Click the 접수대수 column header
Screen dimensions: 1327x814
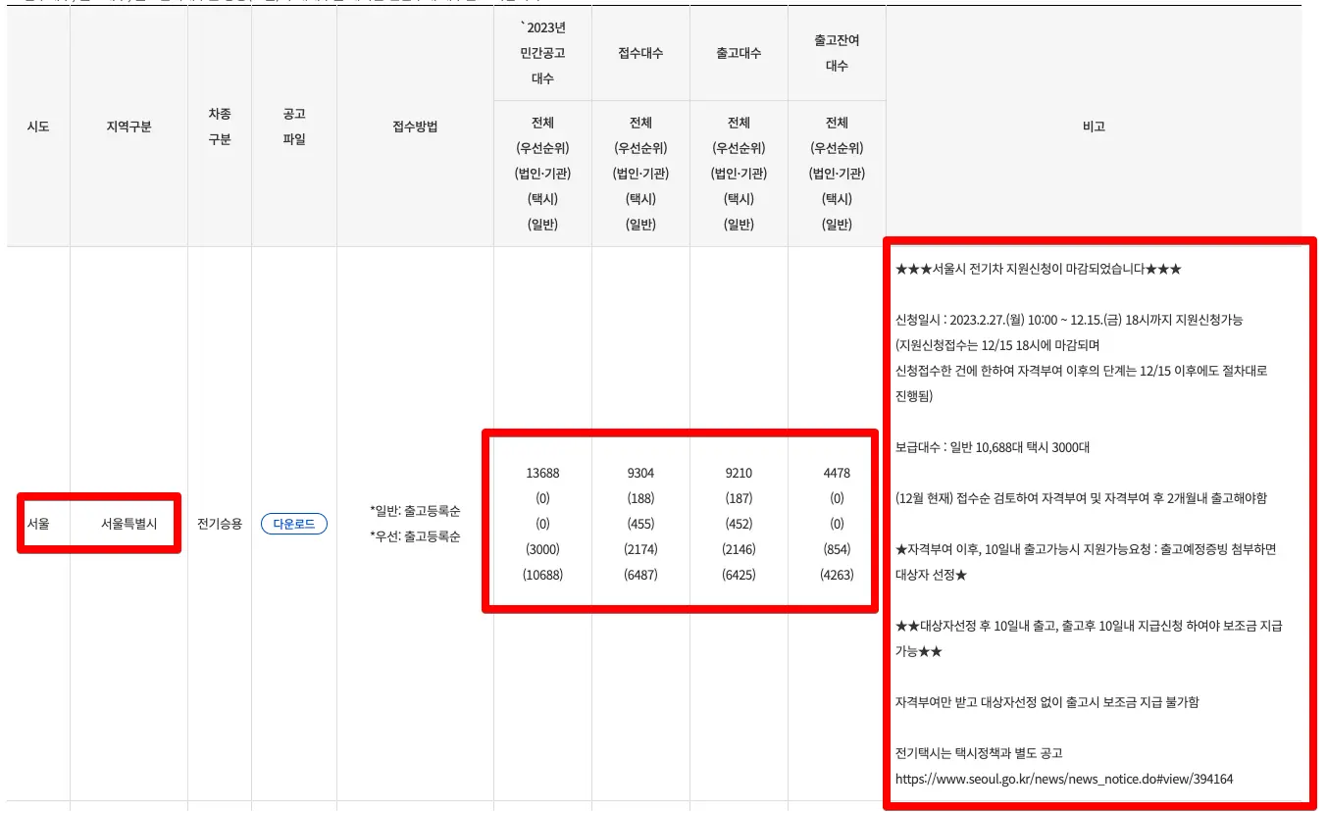(640, 53)
